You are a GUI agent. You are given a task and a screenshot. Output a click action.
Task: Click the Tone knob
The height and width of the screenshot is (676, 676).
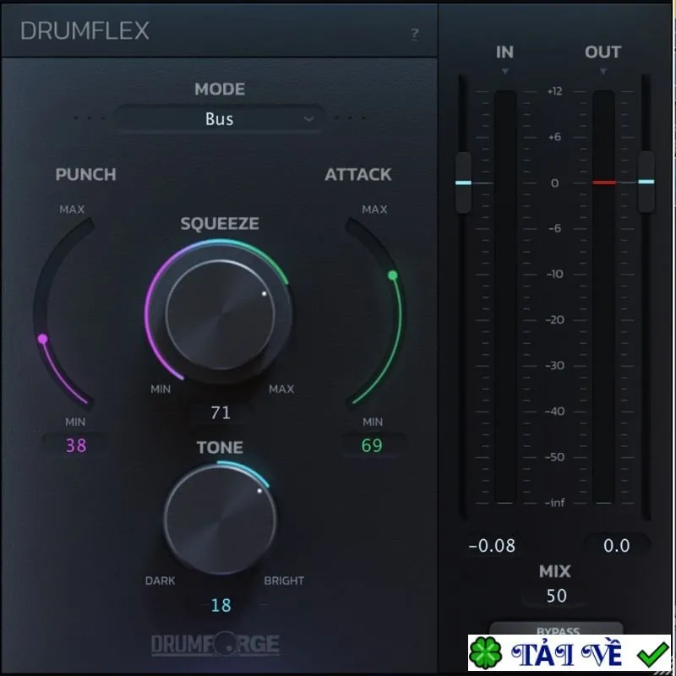(220, 520)
